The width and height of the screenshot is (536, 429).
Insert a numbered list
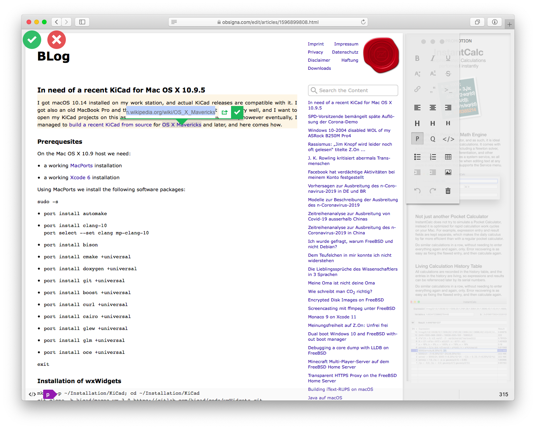(x=433, y=157)
